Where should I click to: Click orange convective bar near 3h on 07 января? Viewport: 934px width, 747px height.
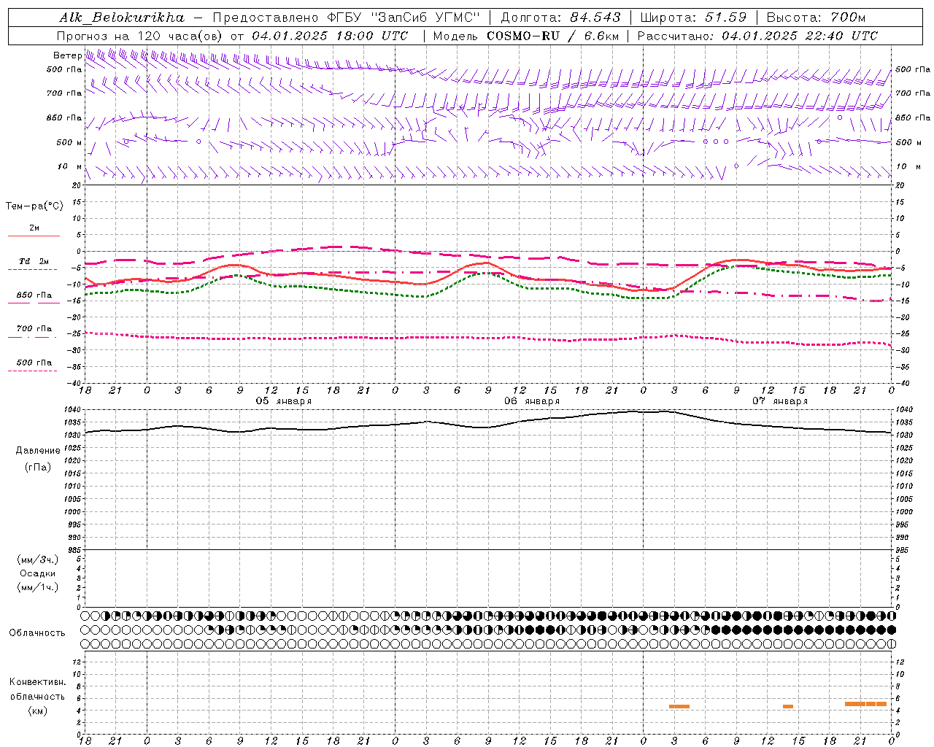pyautogui.click(x=679, y=706)
